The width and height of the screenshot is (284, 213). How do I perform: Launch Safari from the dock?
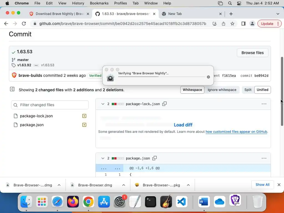[x=57, y=202]
